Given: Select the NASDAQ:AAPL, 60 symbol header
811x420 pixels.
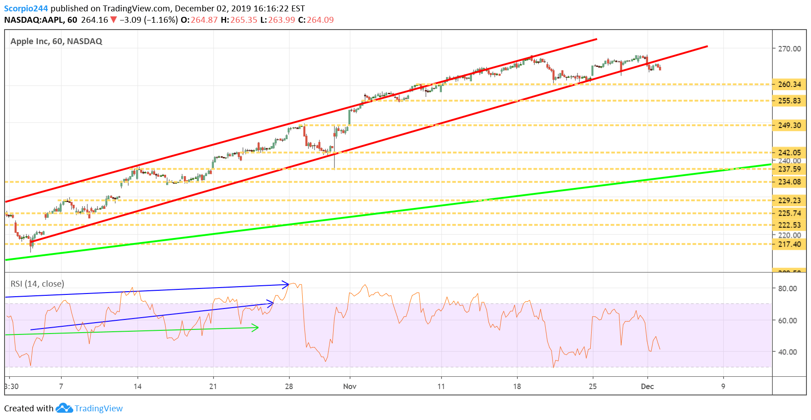Looking at the screenshot, I should (x=41, y=20).
